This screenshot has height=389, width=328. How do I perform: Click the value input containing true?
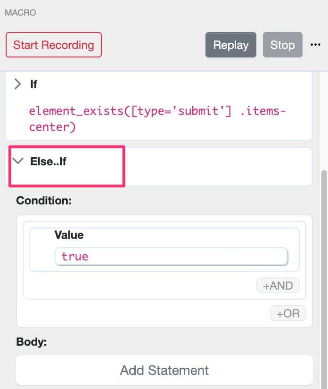coord(172,256)
